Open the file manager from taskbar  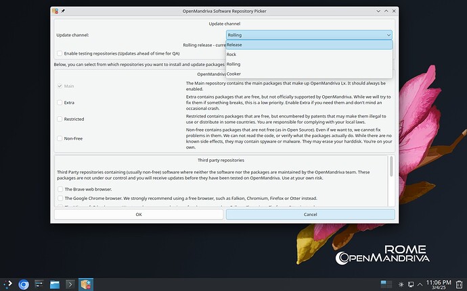(x=55, y=284)
